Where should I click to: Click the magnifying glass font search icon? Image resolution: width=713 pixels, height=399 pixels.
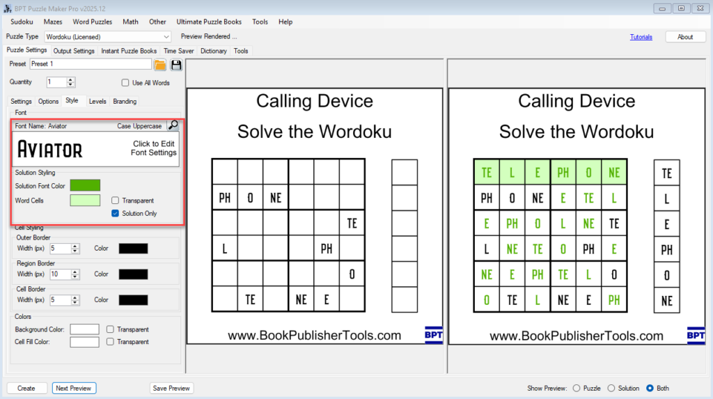[173, 125]
